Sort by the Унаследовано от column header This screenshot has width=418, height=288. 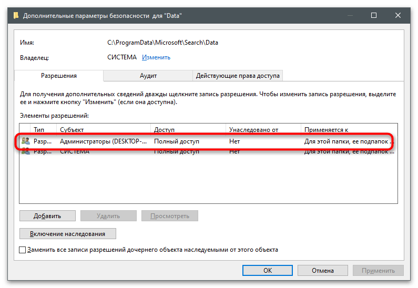tap(263, 129)
